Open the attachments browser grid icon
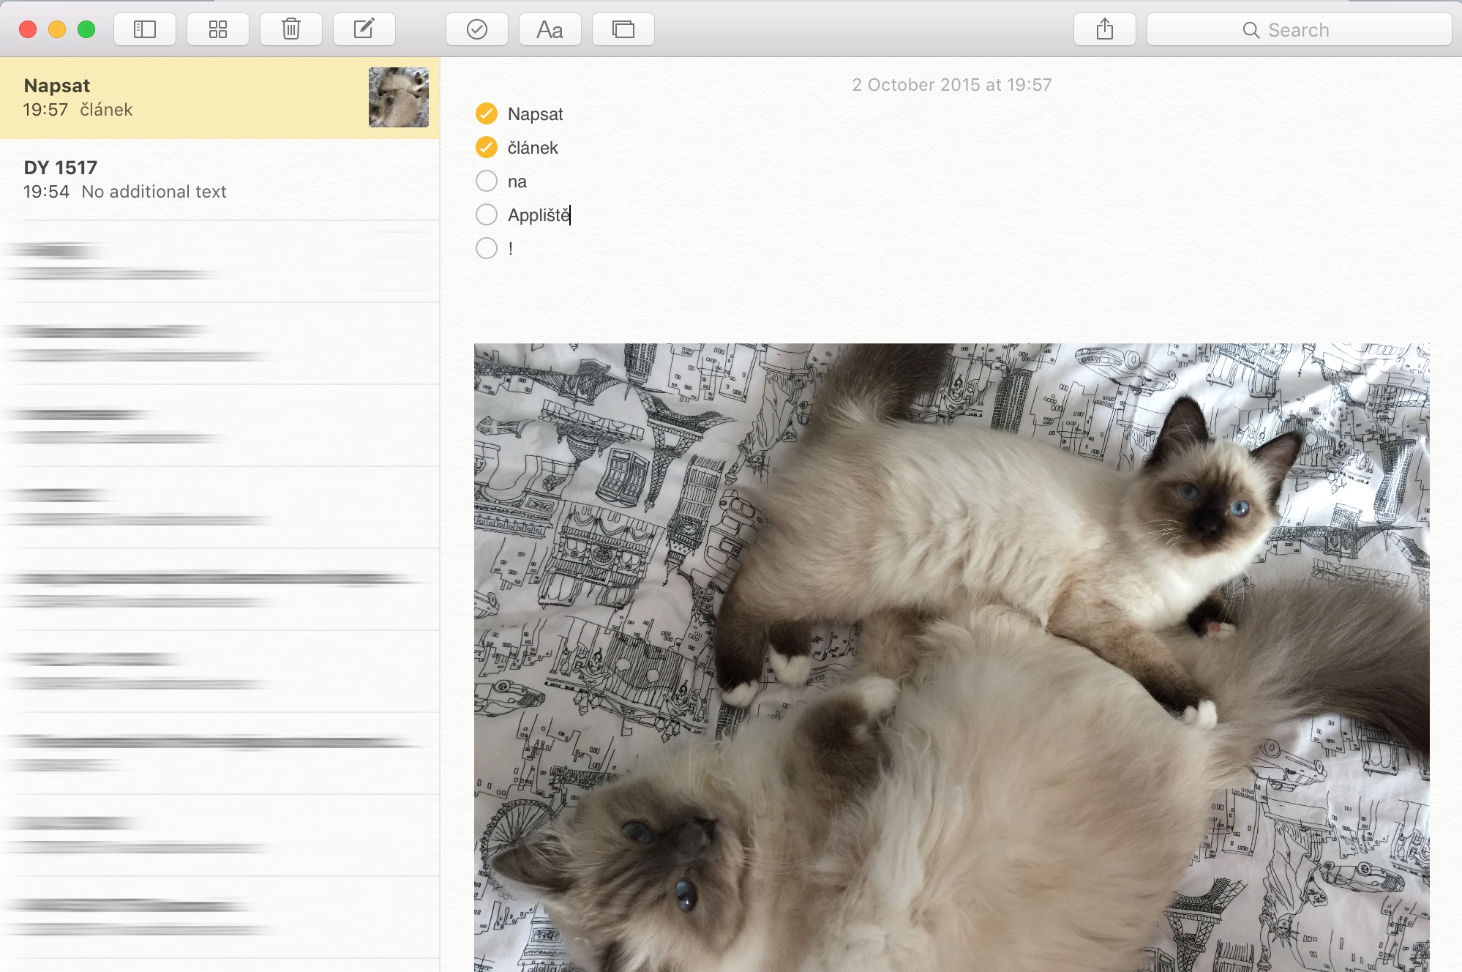 pyautogui.click(x=218, y=29)
